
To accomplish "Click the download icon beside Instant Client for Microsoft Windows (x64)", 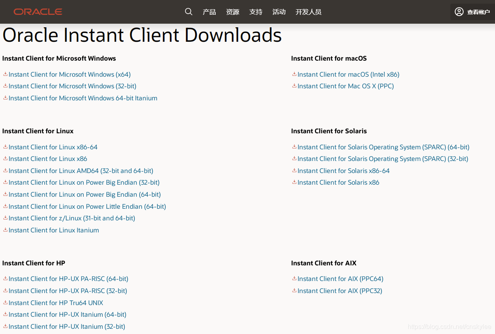I will coord(5,74).
